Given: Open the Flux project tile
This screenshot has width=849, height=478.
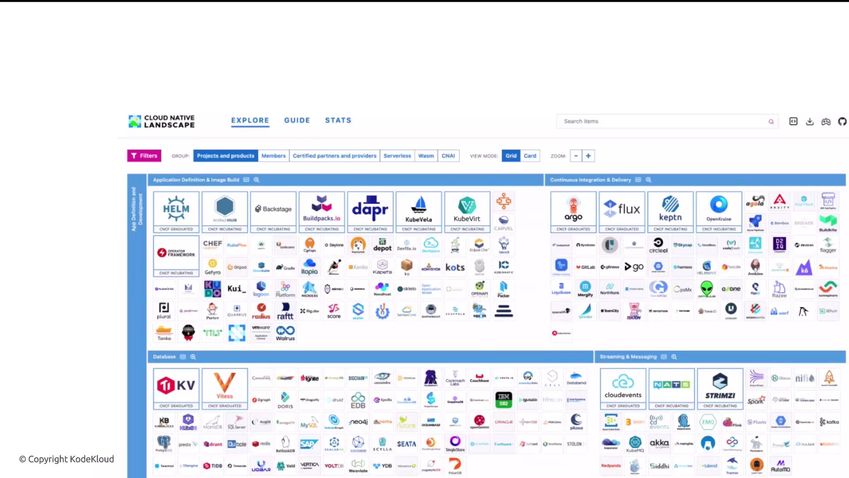Looking at the screenshot, I should (622, 212).
